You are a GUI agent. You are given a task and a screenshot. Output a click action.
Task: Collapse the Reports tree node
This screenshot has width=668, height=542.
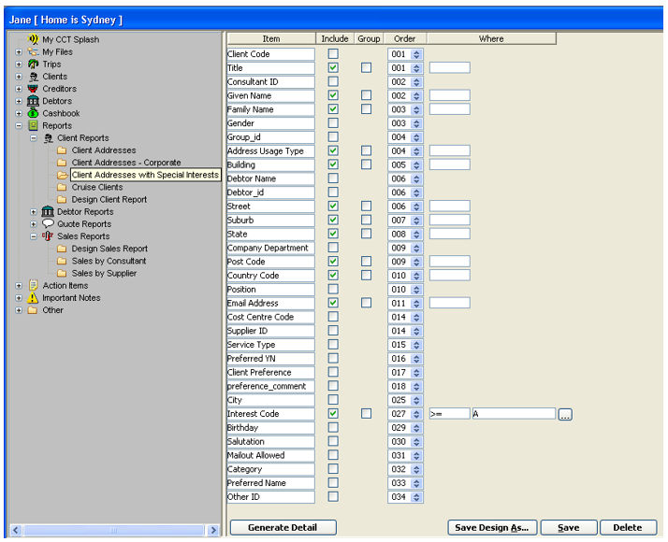point(19,125)
